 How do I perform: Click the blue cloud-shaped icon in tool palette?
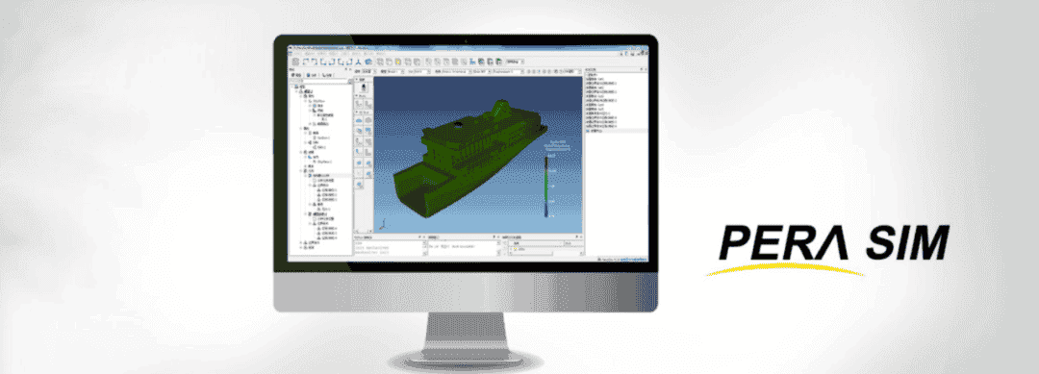click(x=359, y=120)
